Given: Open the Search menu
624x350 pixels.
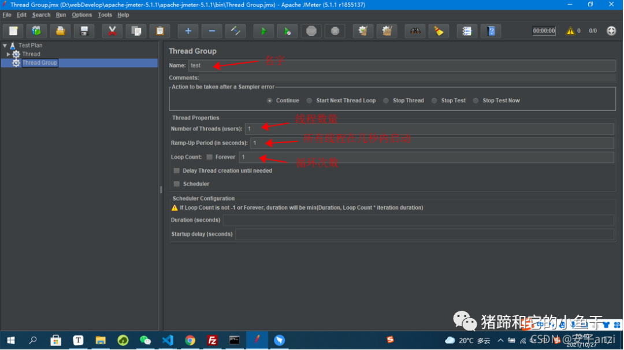Looking at the screenshot, I should 42,14.
